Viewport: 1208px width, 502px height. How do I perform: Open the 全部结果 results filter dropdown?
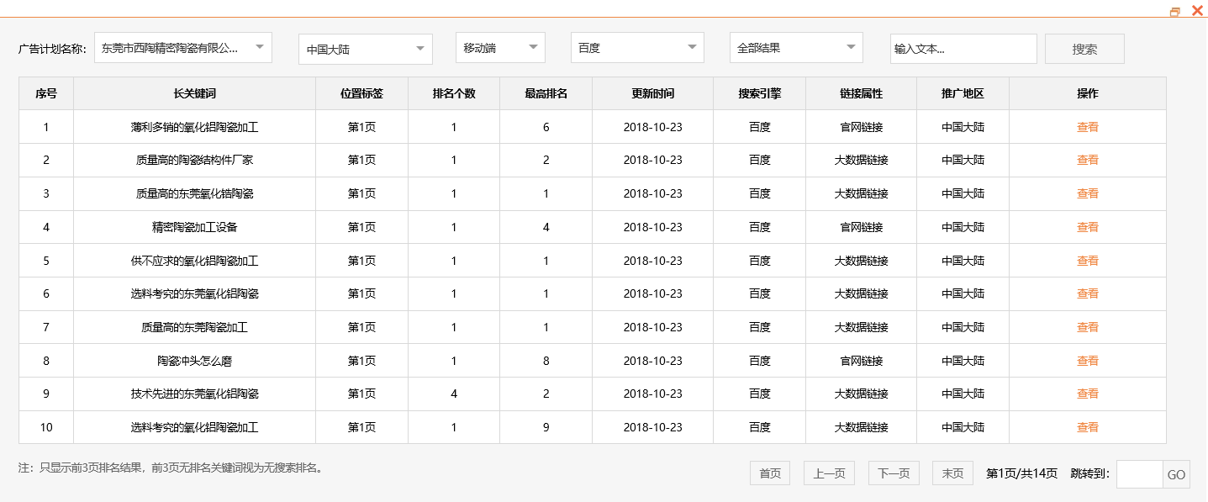tap(794, 48)
